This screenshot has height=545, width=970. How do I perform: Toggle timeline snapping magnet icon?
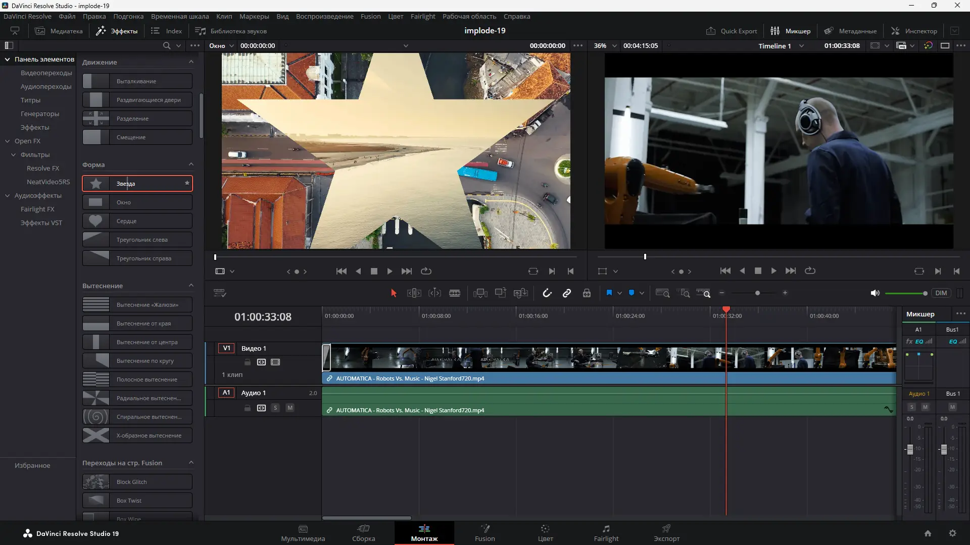pos(547,293)
